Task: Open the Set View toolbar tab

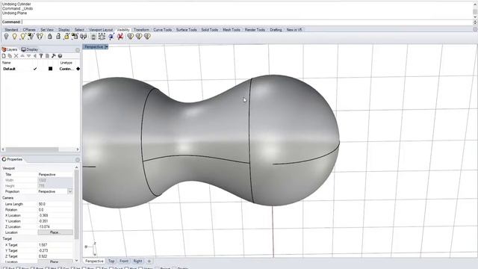Action: coord(47,30)
